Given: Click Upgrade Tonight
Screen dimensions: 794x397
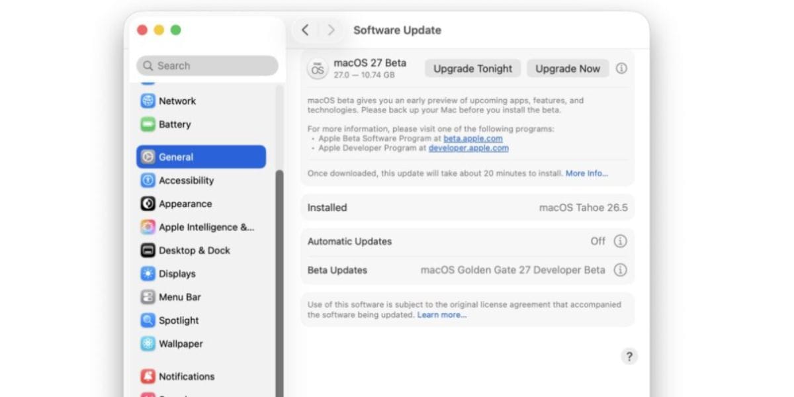Looking at the screenshot, I should 472,68.
